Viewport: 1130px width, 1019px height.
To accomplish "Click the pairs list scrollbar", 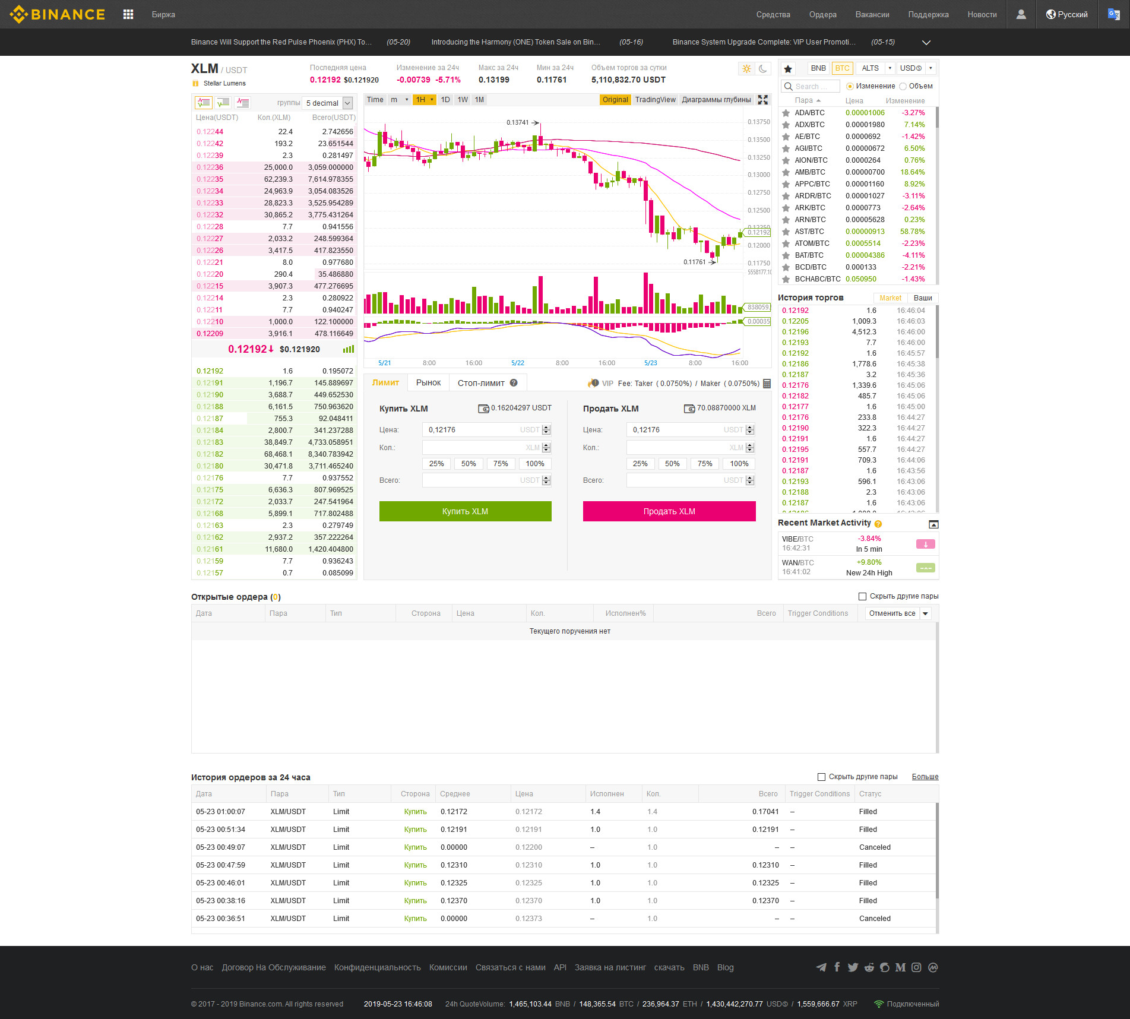I will click(x=937, y=118).
